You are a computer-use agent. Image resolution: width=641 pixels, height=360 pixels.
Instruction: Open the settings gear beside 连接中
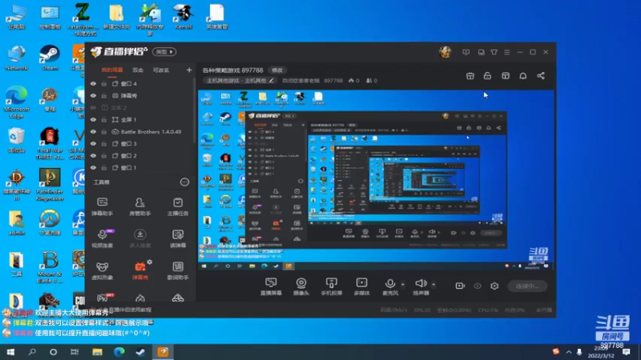[x=494, y=286]
